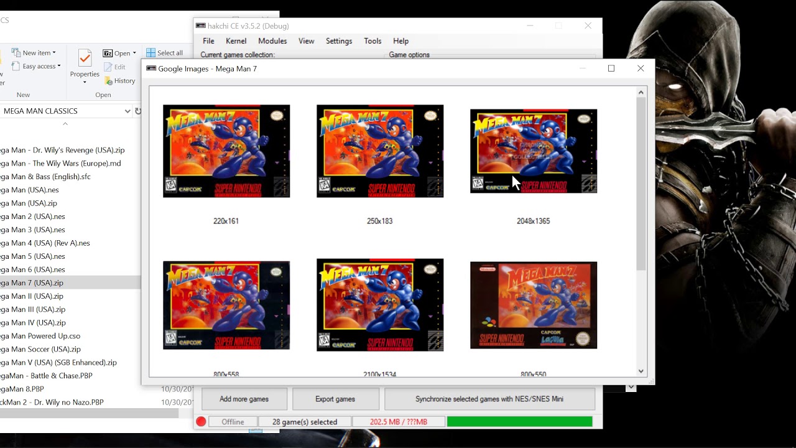Image resolution: width=796 pixels, height=448 pixels.
Task: Select Mega Man (USA).zip file
Action: [29, 203]
